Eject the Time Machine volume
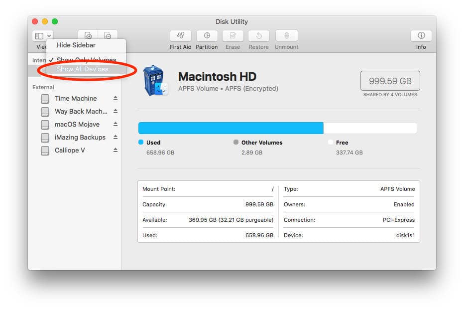This screenshot has width=464, height=310. 116,98
